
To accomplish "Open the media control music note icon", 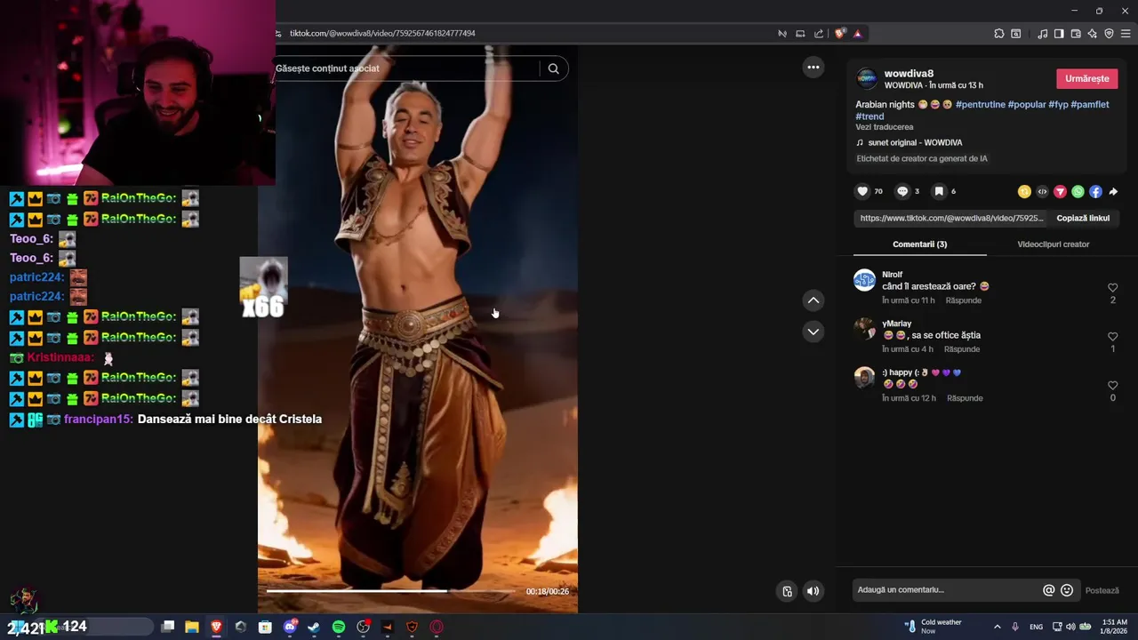I will tap(1042, 34).
